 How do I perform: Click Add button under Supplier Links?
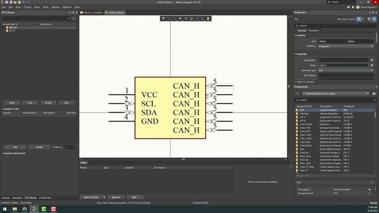15,147
